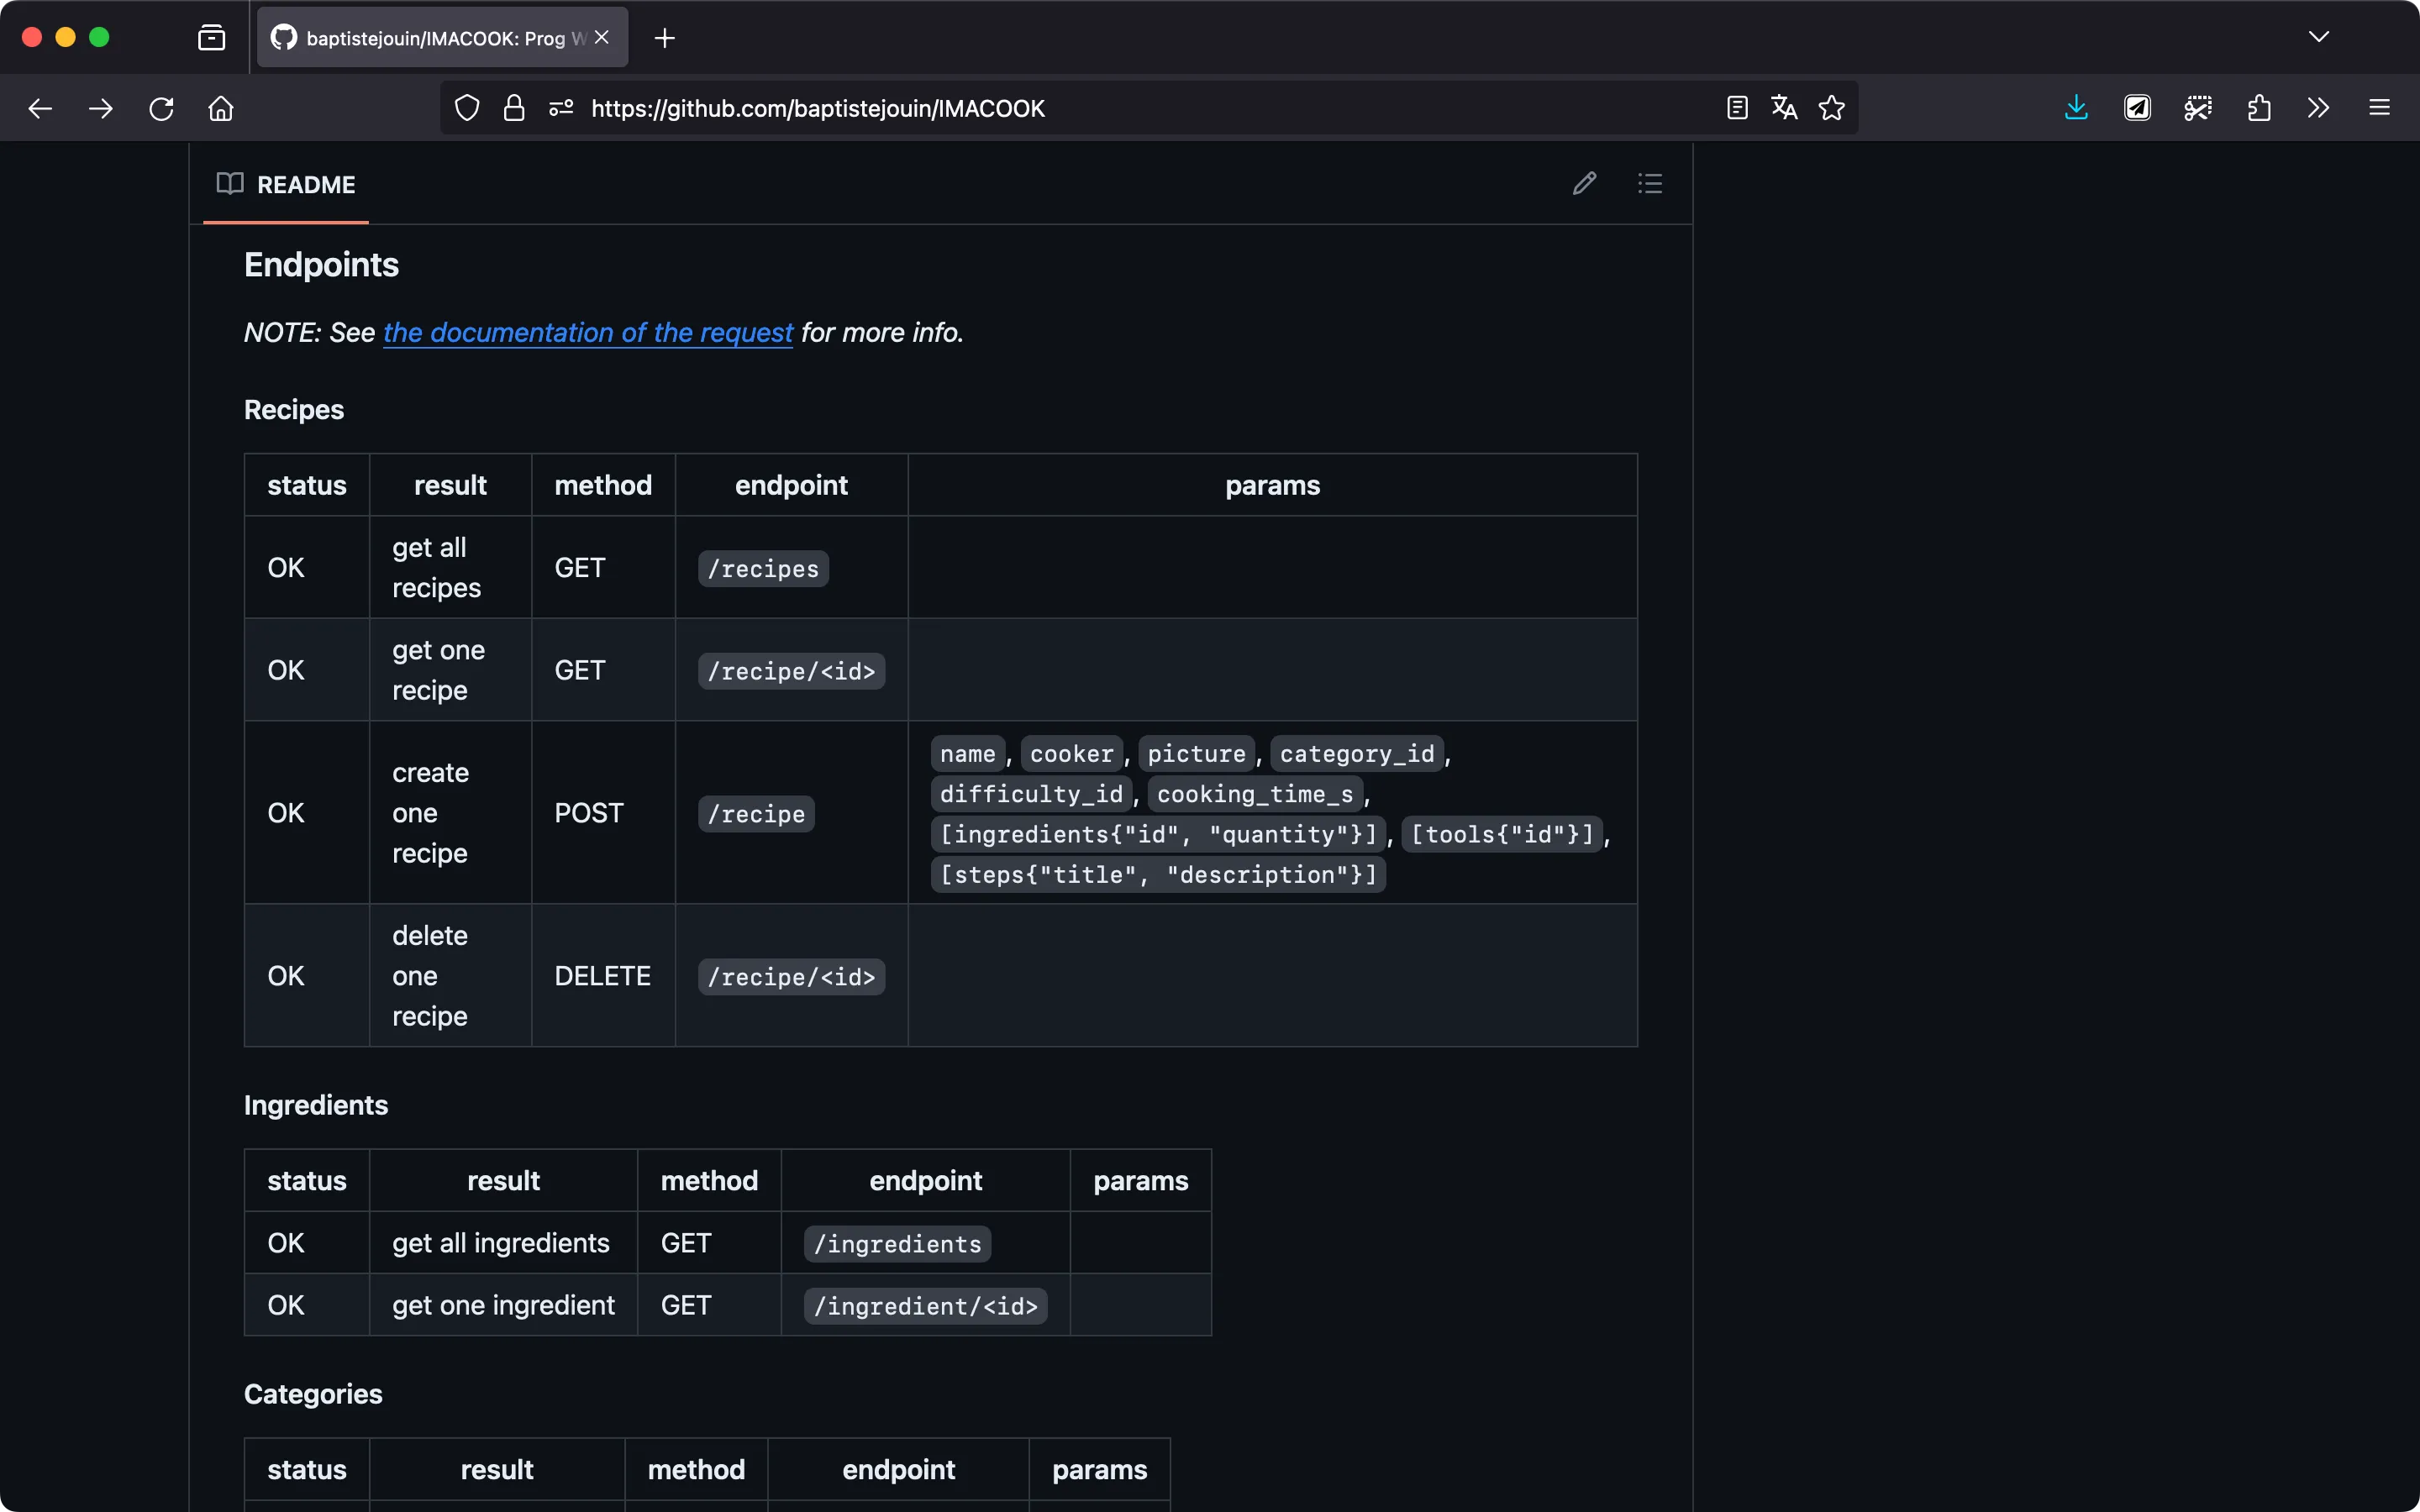This screenshot has width=2420, height=1512.
Task: Click the category_id parameter
Action: click(1357, 753)
